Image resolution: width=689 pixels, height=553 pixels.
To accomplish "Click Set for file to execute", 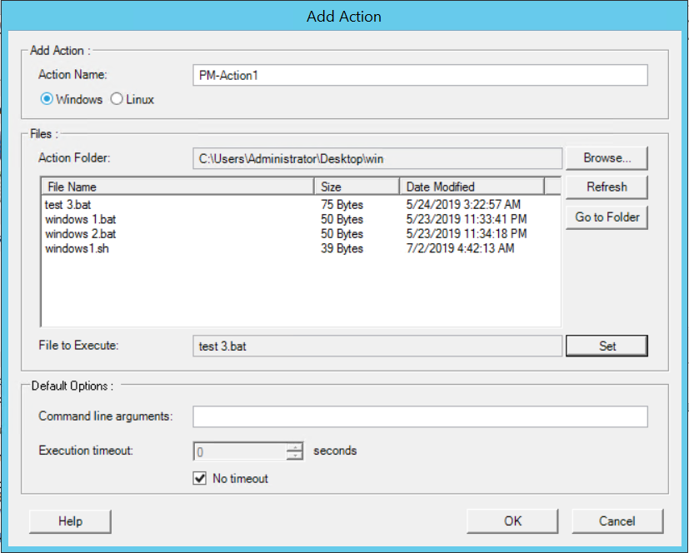I will [606, 346].
